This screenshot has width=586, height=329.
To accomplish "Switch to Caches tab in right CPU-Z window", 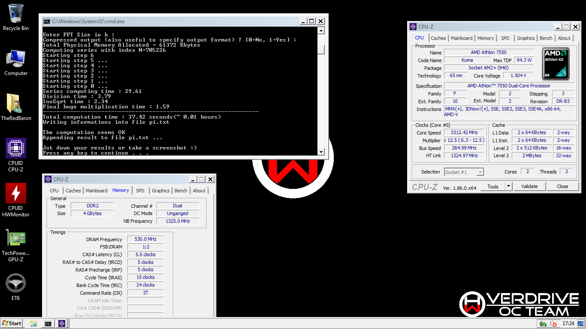I will pyautogui.click(x=438, y=38).
